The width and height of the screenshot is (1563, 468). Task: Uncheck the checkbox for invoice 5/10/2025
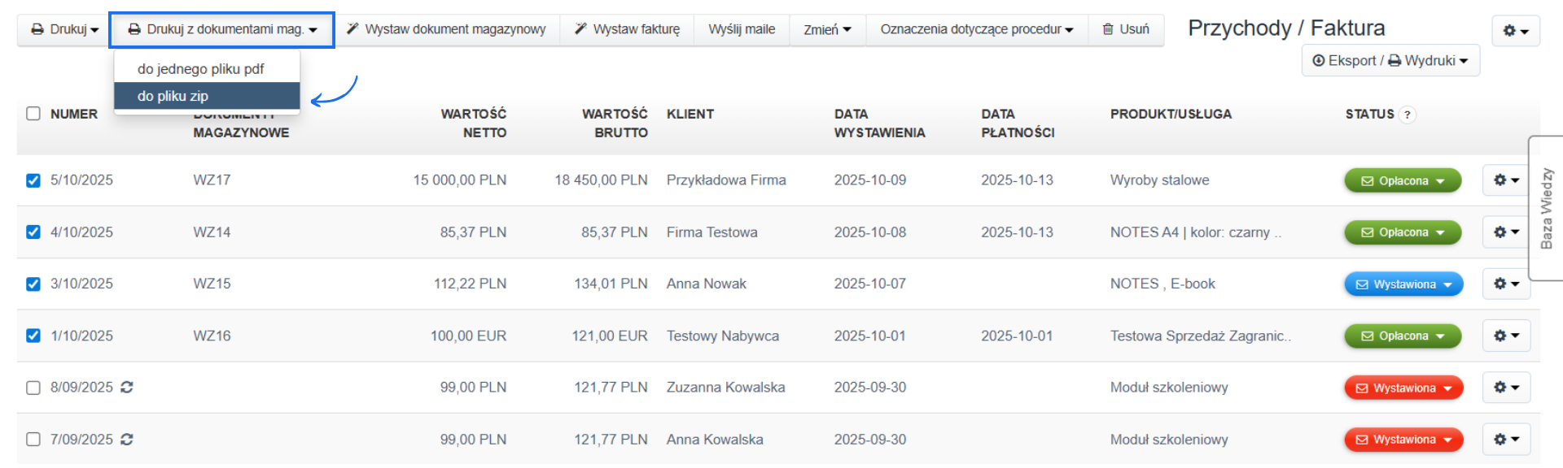click(33, 180)
